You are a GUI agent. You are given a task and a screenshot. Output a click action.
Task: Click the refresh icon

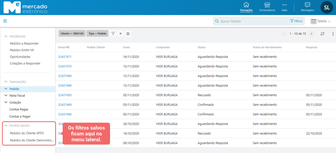point(322,34)
